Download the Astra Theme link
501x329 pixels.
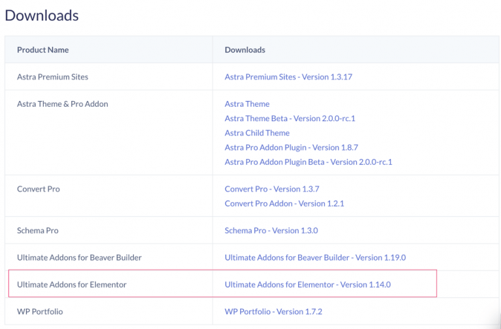pyautogui.click(x=247, y=104)
